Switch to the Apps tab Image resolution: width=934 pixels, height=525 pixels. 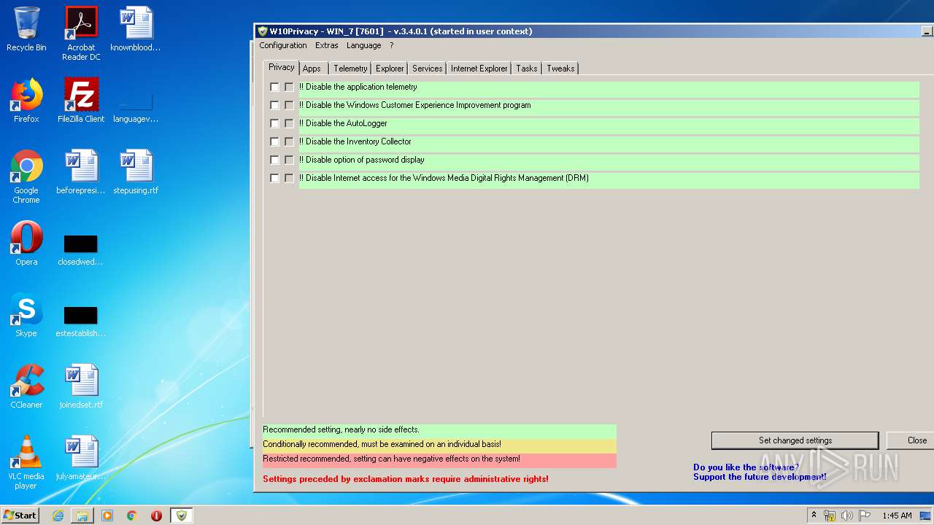(312, 69)
